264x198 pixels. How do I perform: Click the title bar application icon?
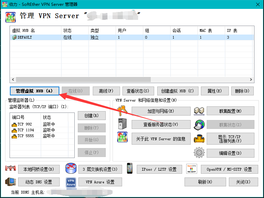4,4
